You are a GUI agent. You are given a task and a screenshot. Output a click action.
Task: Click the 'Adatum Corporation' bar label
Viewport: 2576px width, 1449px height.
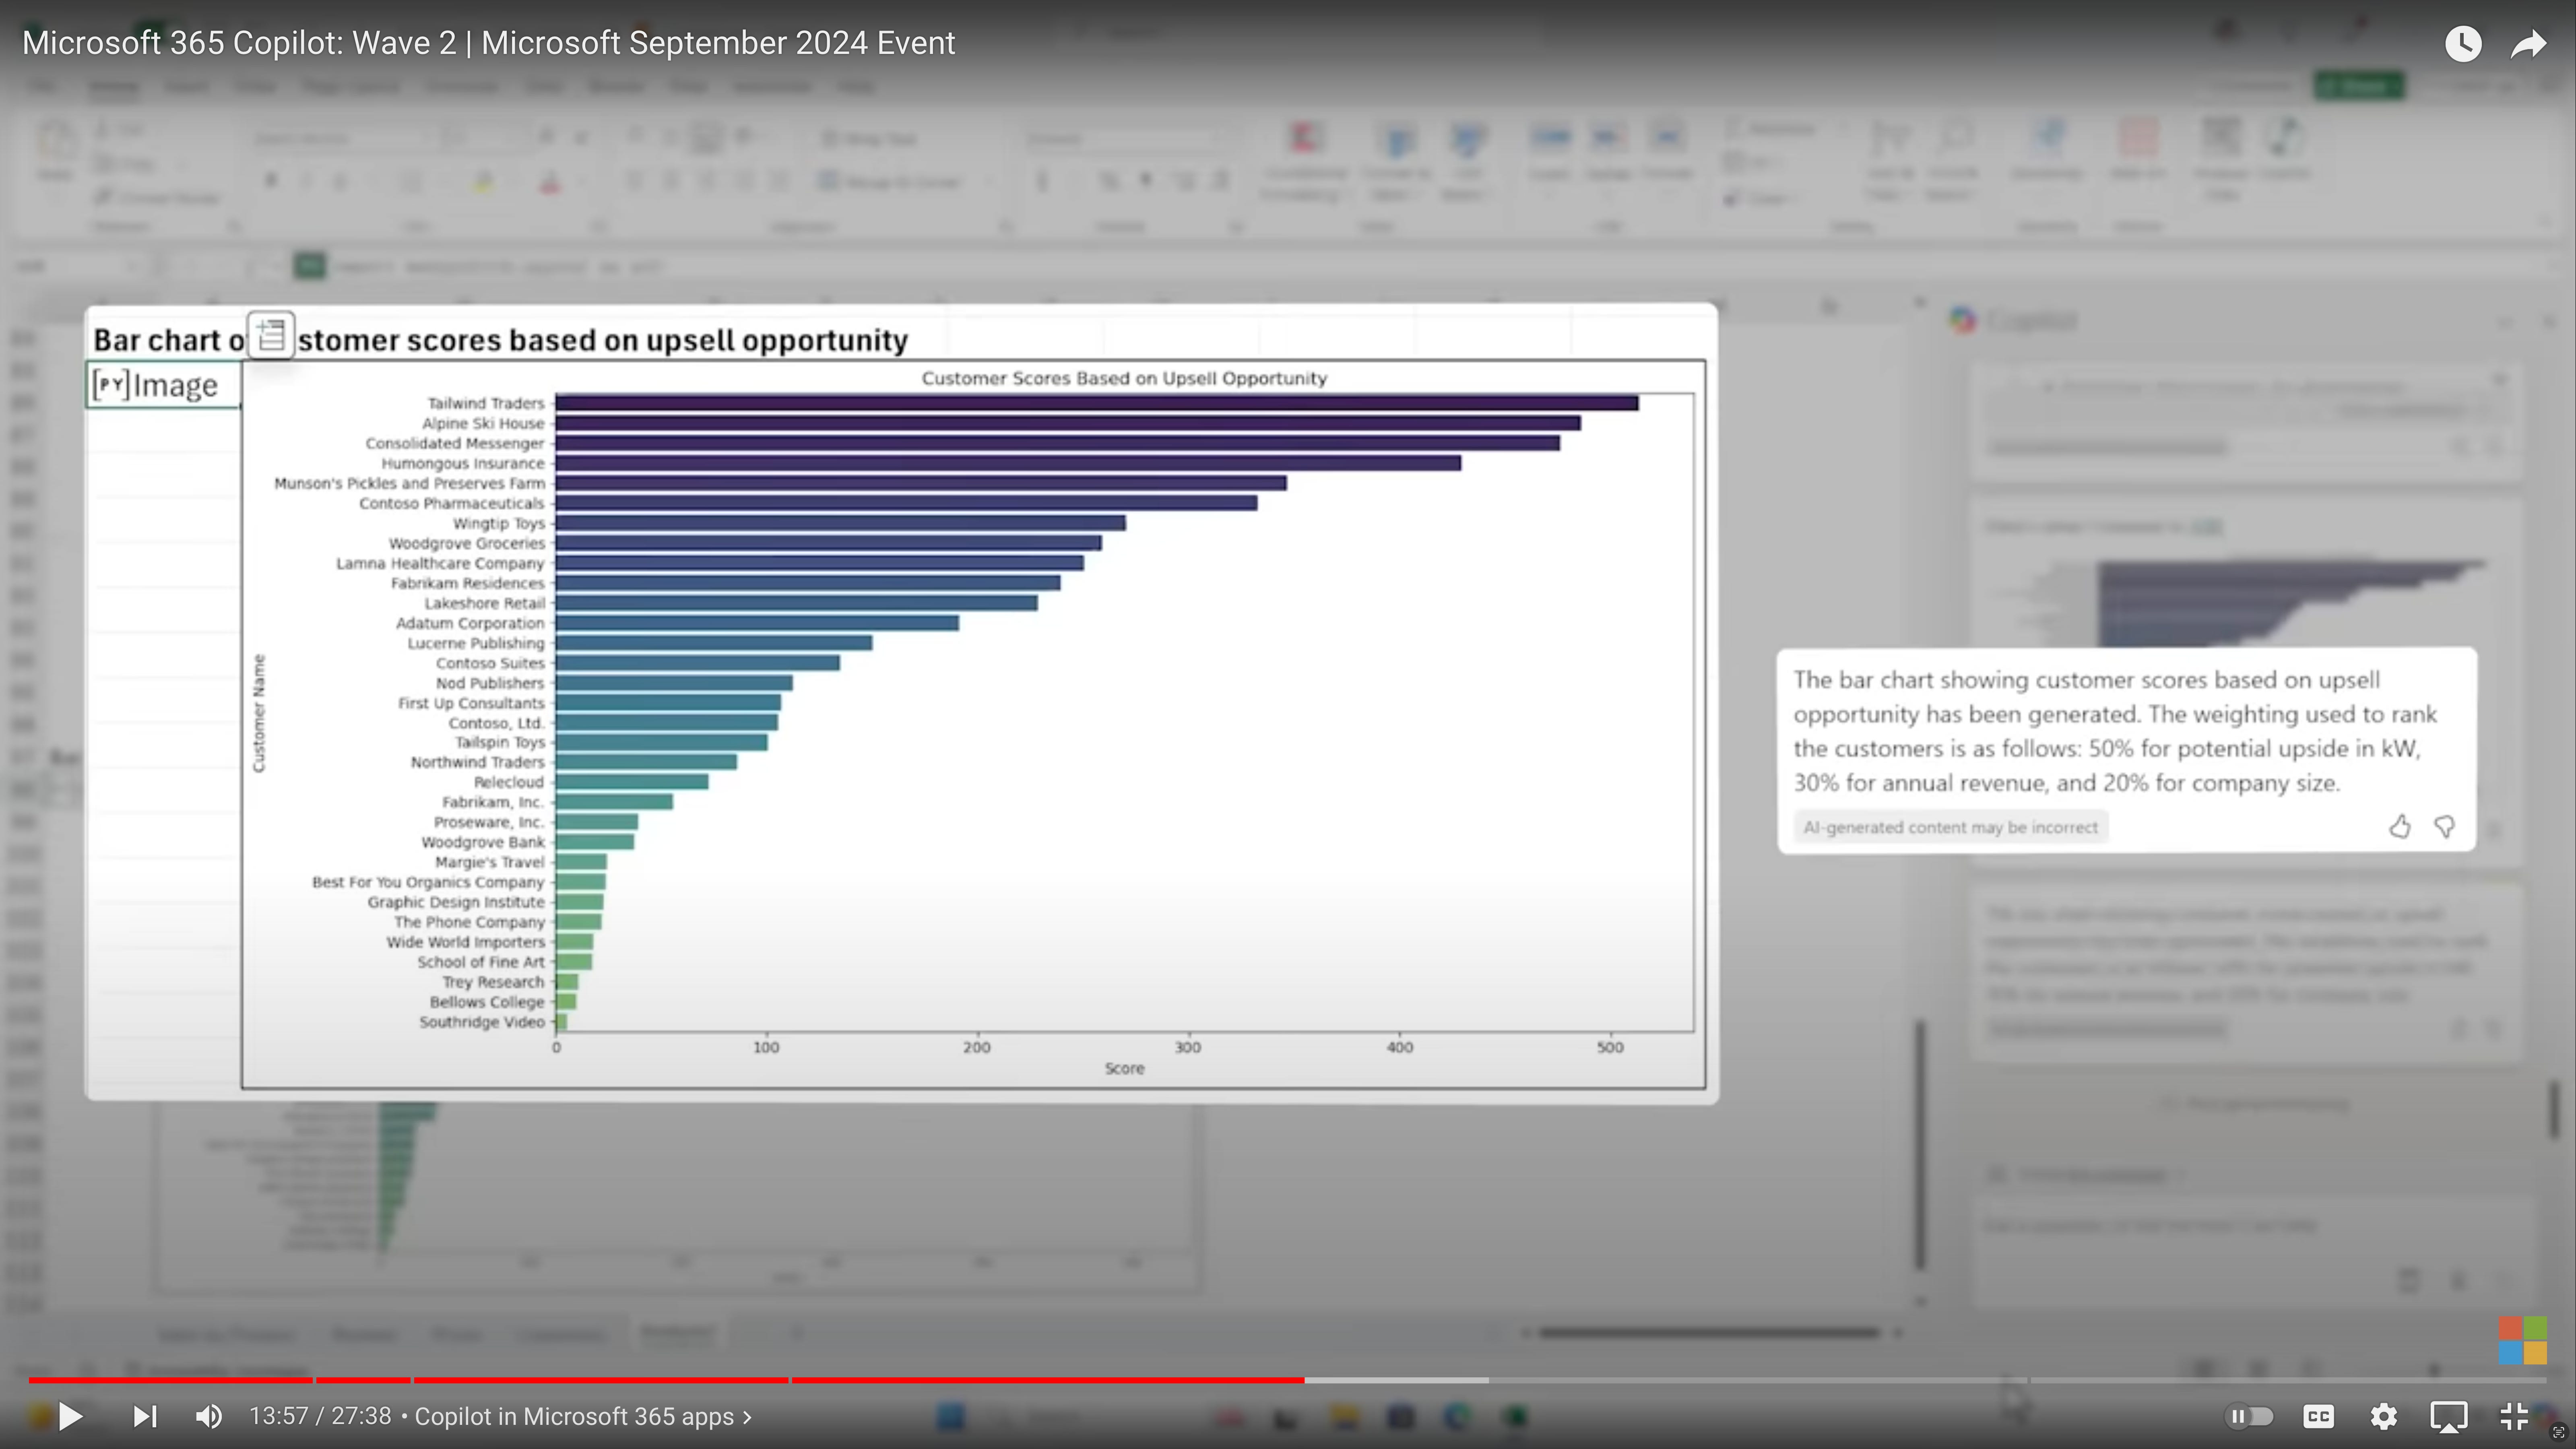click(x=470, y=623)
